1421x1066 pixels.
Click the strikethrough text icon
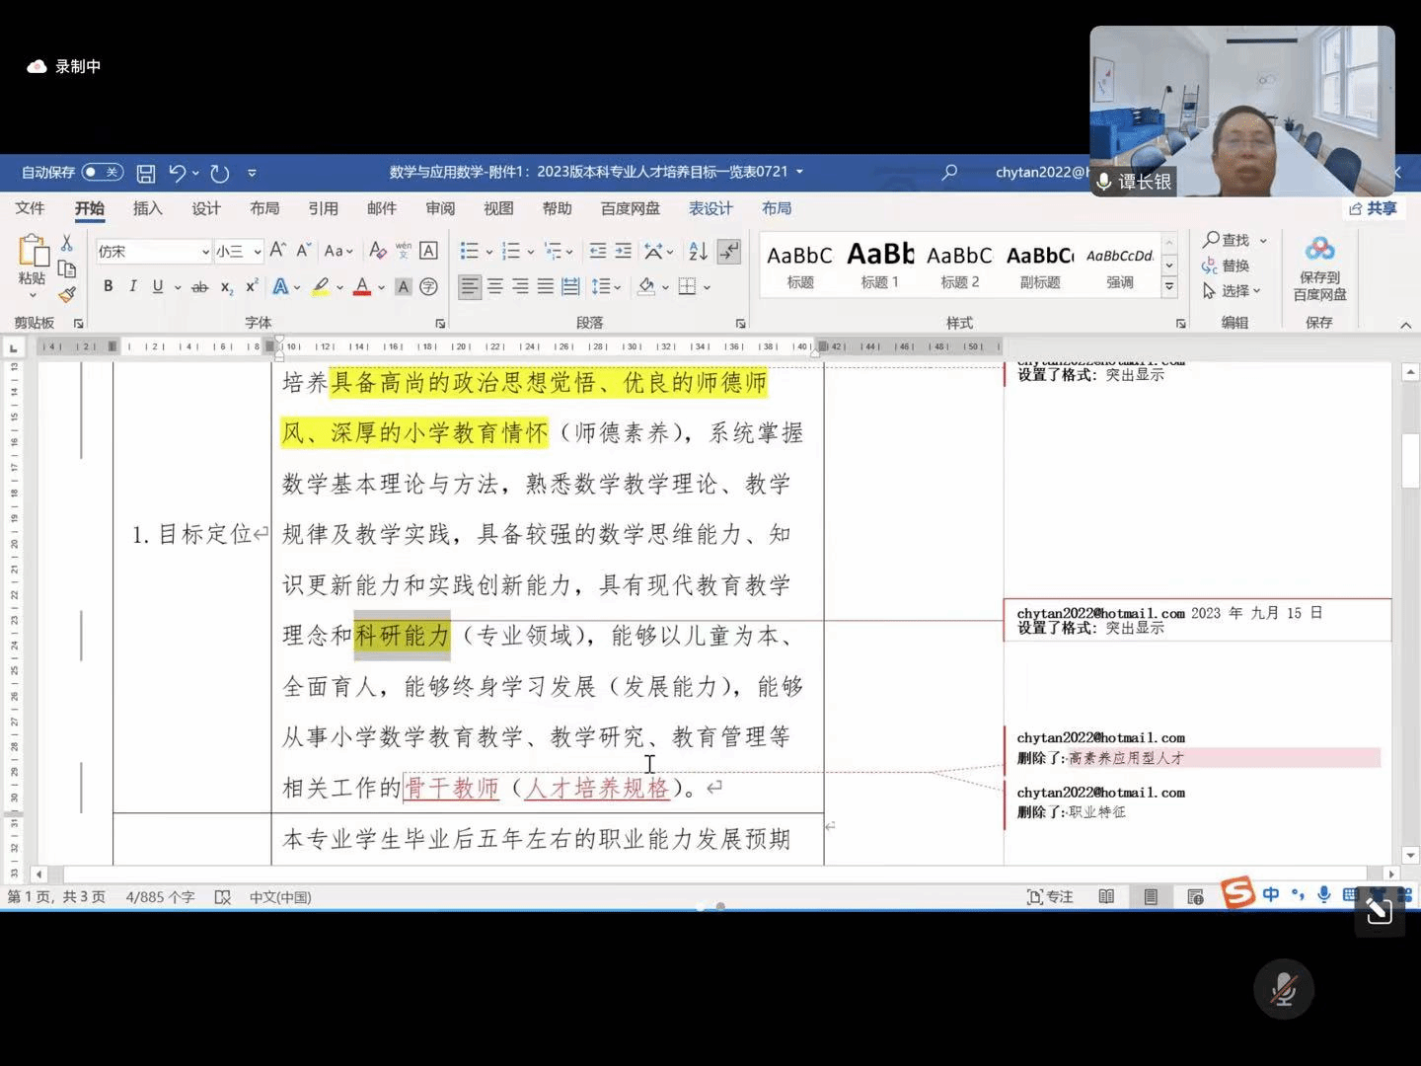tap(199, 287)
